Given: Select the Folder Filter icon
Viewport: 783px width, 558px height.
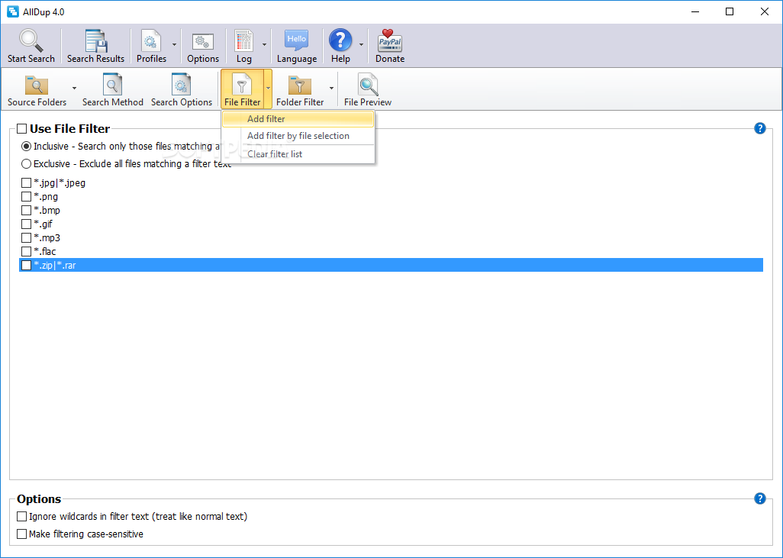Looking at the screenshot, I should point(300,85).
